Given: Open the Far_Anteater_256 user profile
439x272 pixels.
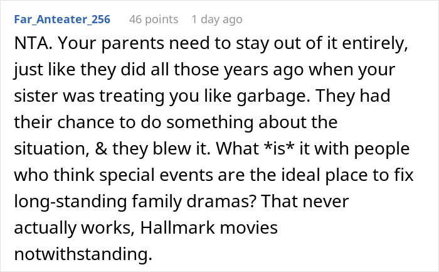Looking at the screenshot, I should (62, 19).
